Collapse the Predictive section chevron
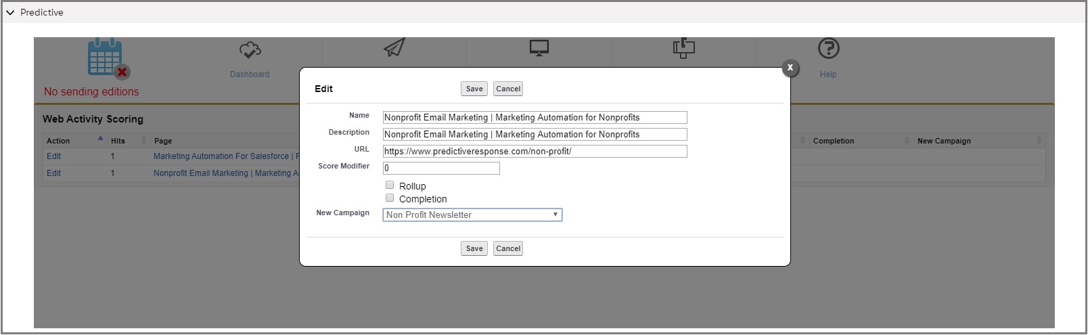The height and width of the screenshot is (335, 1088). (x=10, y=13)
